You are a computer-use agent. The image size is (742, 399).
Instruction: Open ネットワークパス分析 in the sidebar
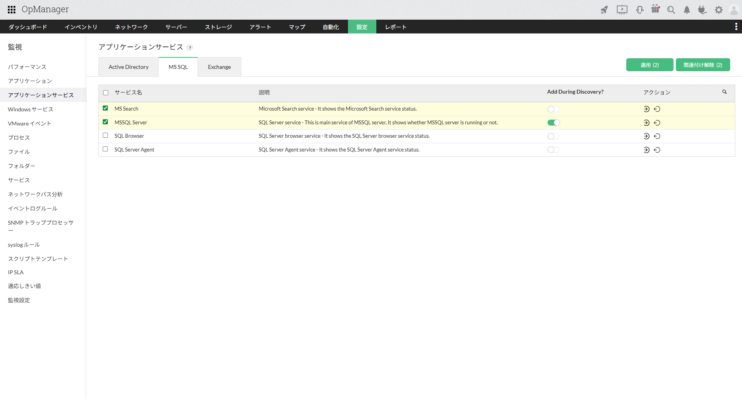click(35, 194)
